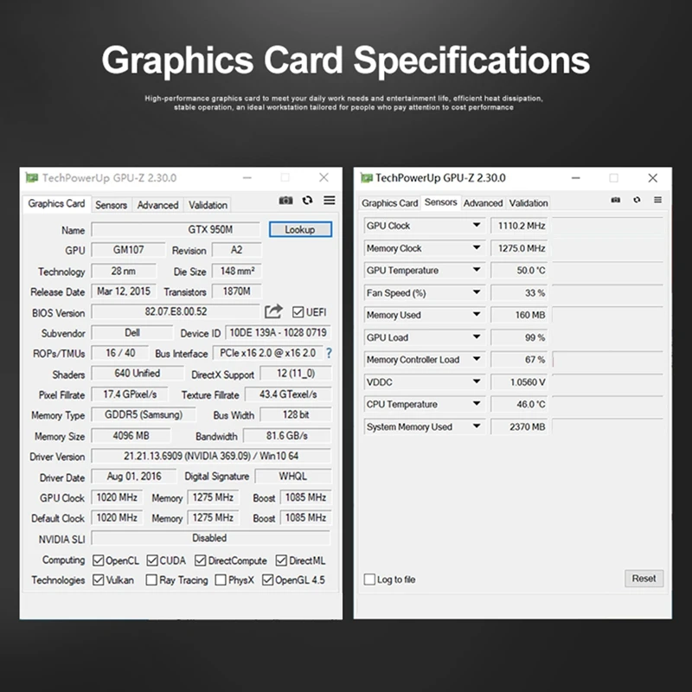
Task: Open the Memory Controller Load dropdown
Action: pos(477,359)
